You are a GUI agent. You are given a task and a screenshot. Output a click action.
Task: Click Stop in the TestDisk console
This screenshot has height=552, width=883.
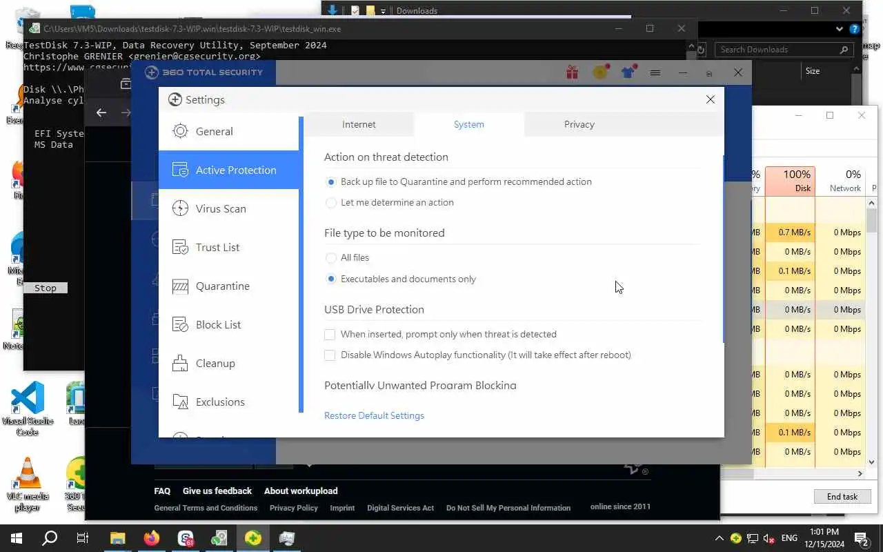(x=46, y=288)
